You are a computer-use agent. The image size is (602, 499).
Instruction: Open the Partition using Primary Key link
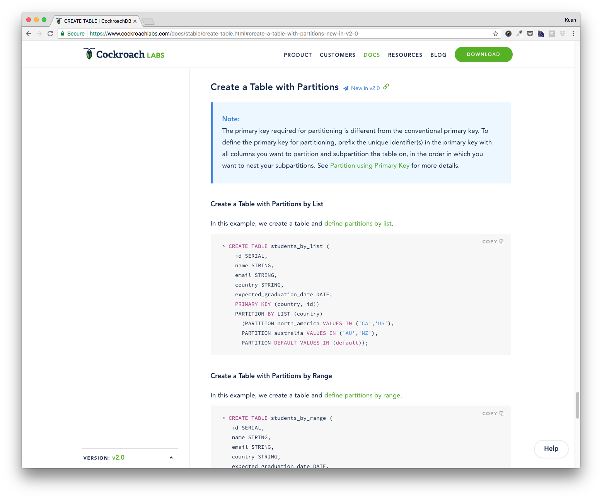click(370, 165)
